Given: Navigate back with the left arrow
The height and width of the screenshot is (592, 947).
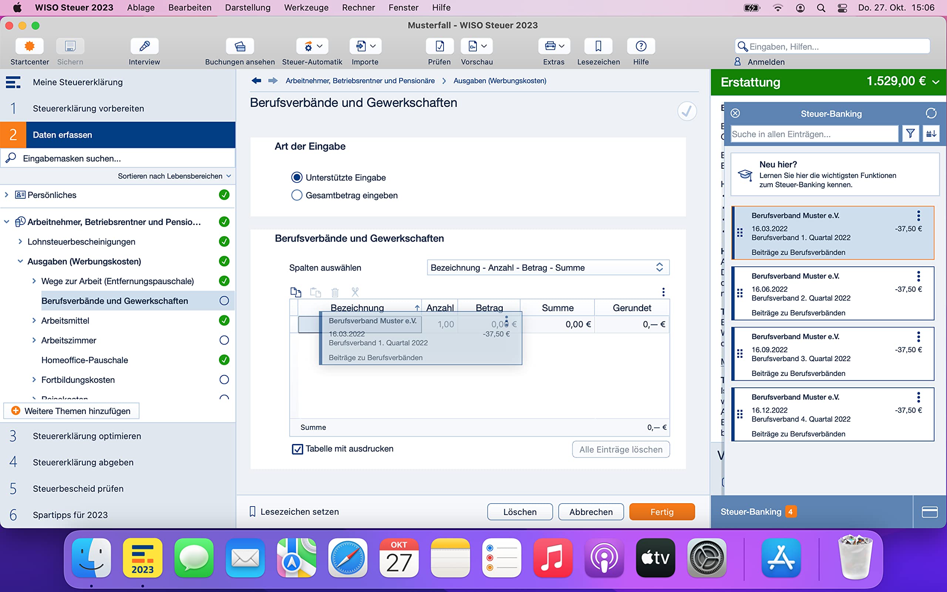Looking at the screenshot, I should [x=256, y=81].
